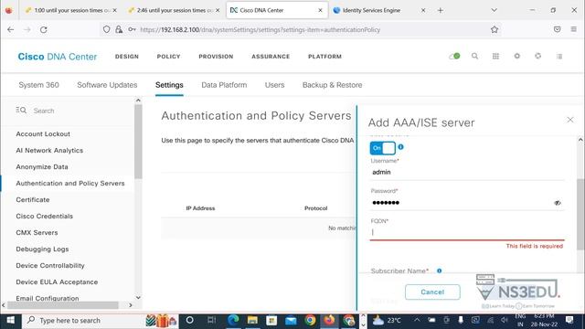Bookmark this page with star icon

coord(495,29)
